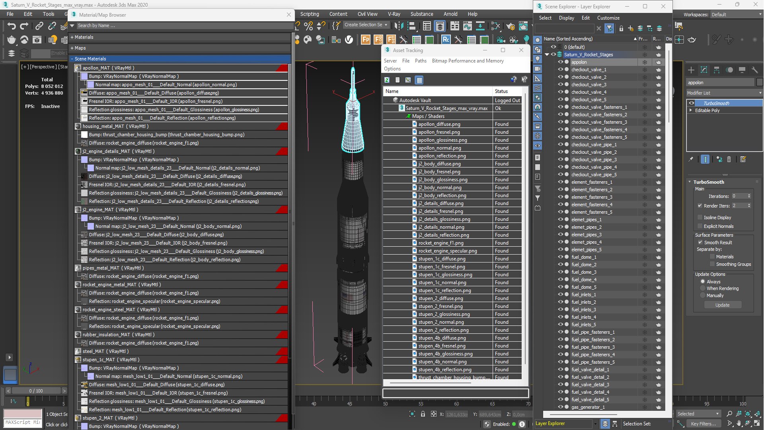
Task: Click the Search by Name field
Action: coord(184,25)
